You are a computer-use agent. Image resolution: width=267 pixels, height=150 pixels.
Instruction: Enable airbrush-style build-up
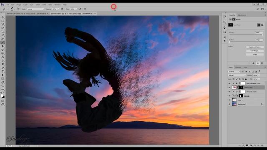[80, 9]
